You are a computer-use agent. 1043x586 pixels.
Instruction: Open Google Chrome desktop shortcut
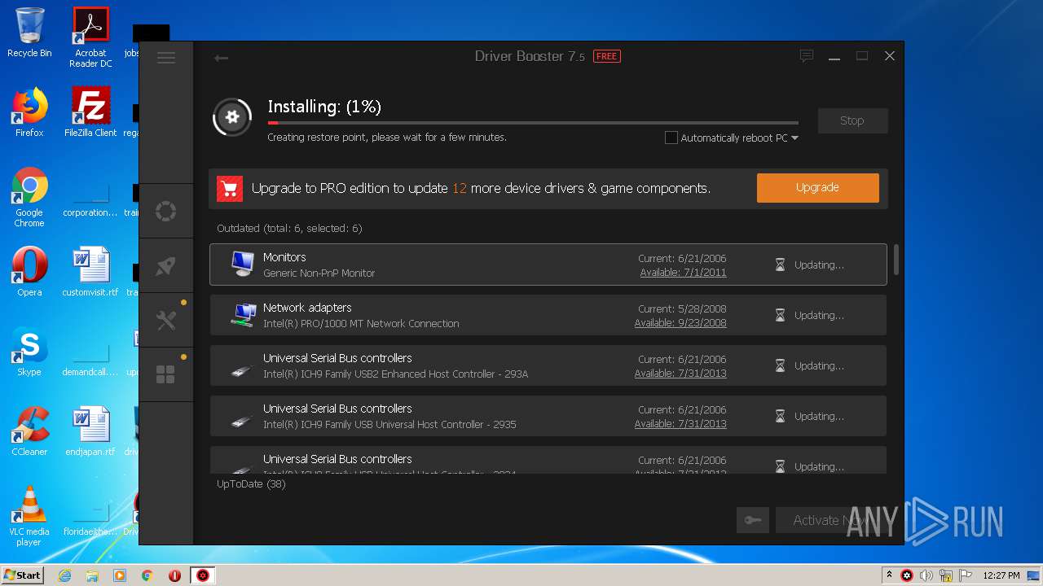pos(29,197)
